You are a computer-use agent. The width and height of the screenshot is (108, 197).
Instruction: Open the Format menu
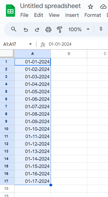click(93, 15)
